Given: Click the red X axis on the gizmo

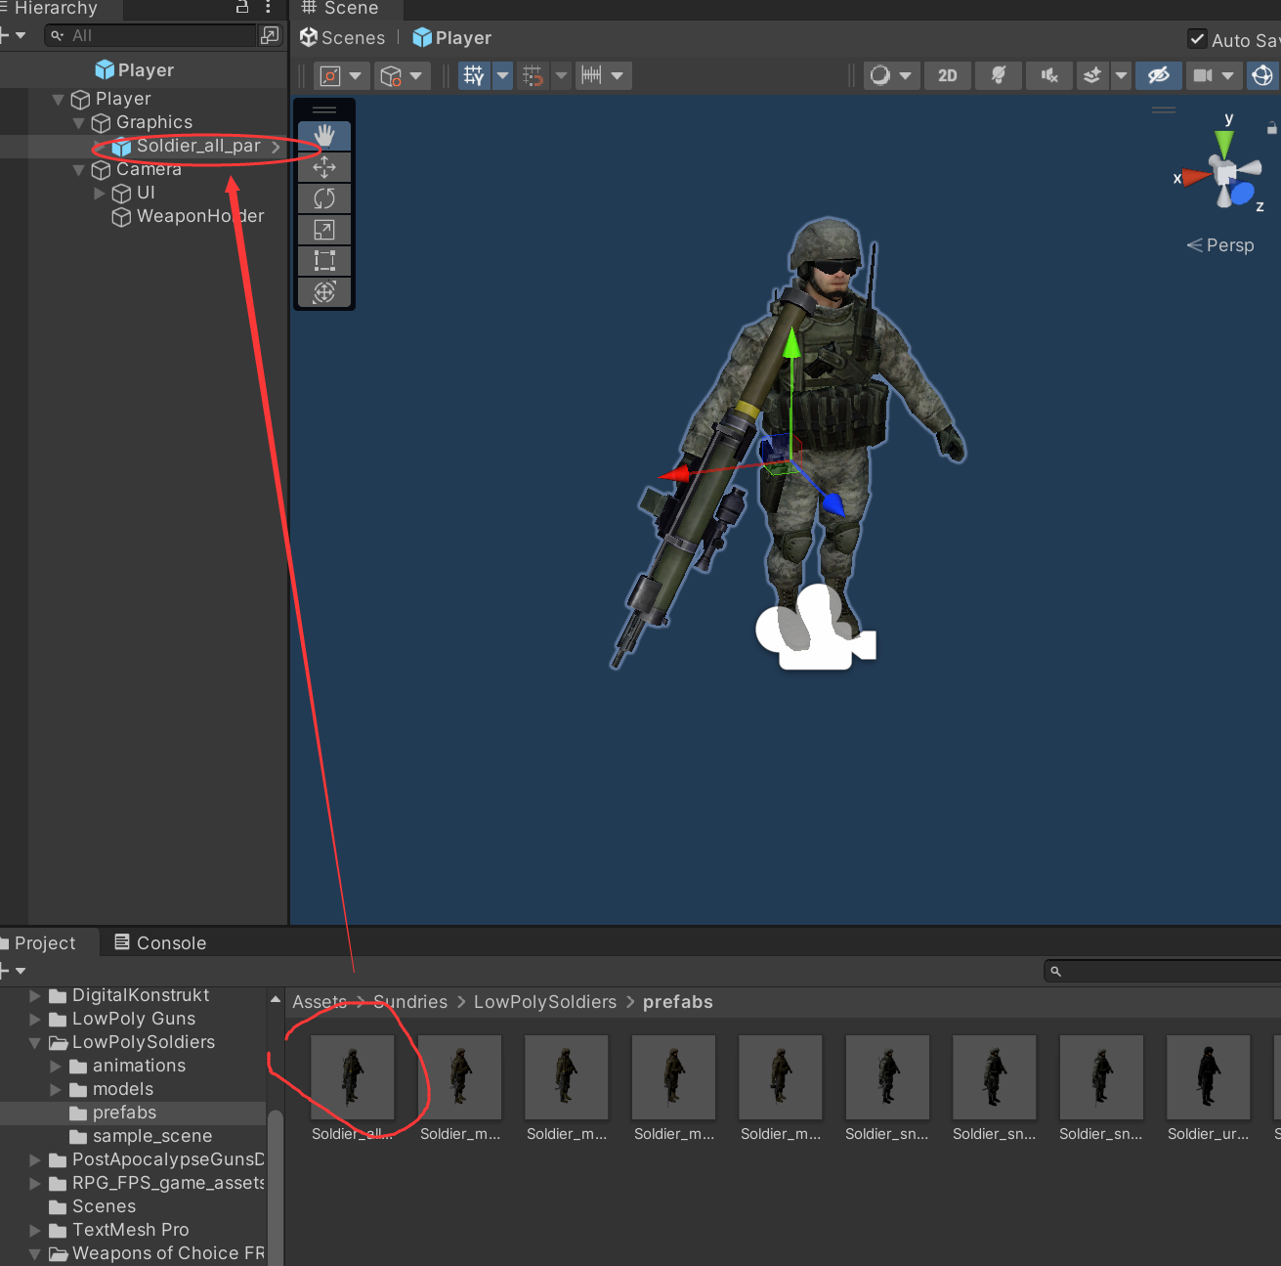Looking at the screenshot, I should click(1194, 177).
